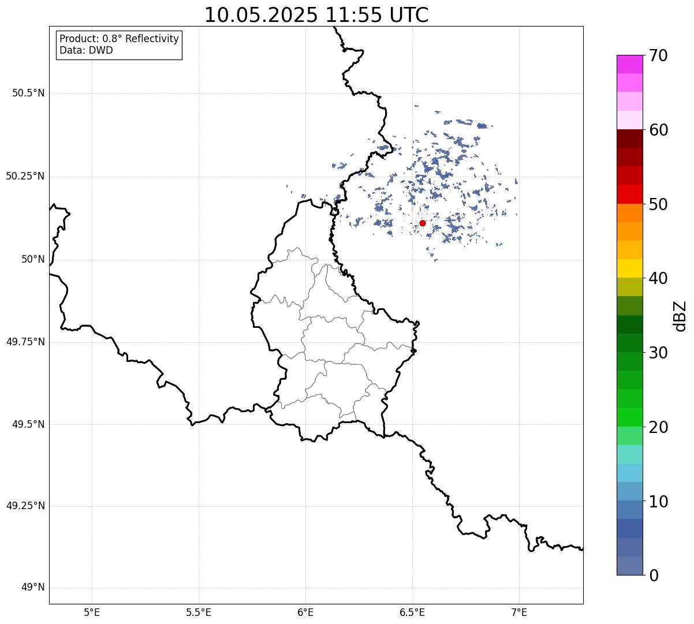The width and height of the screenshot is (694, 624).
Task: Click the 50°N latitude label
Action: click(x=33, y=259)
